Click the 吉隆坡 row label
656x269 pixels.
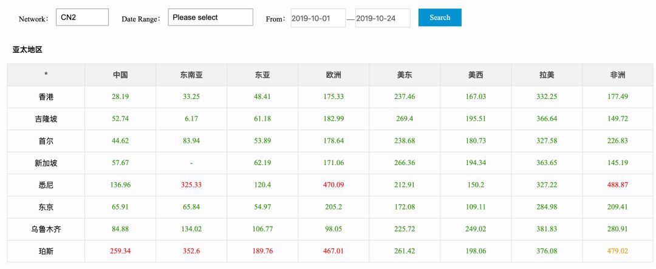pyautogui.click(x=46, y=119)
